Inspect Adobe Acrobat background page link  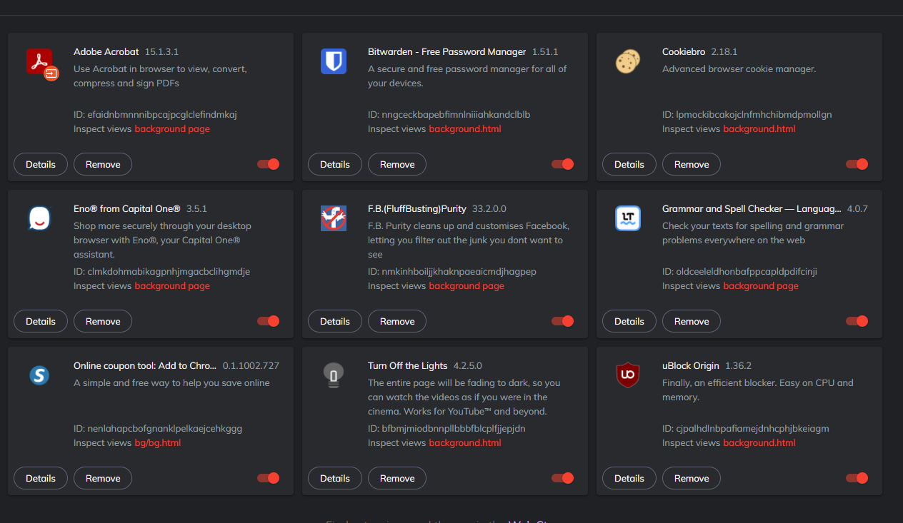pyautogui.click(x=172, y=129)
